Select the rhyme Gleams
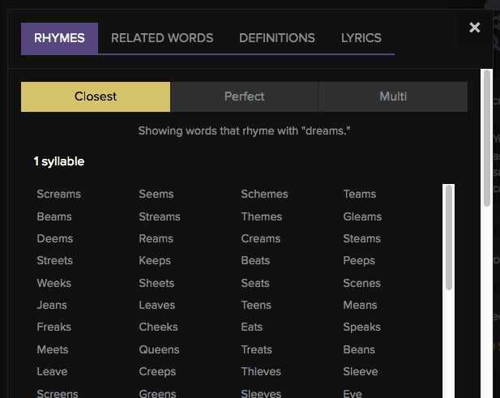Screen dimensions: 500x398 tap(361, 216)
